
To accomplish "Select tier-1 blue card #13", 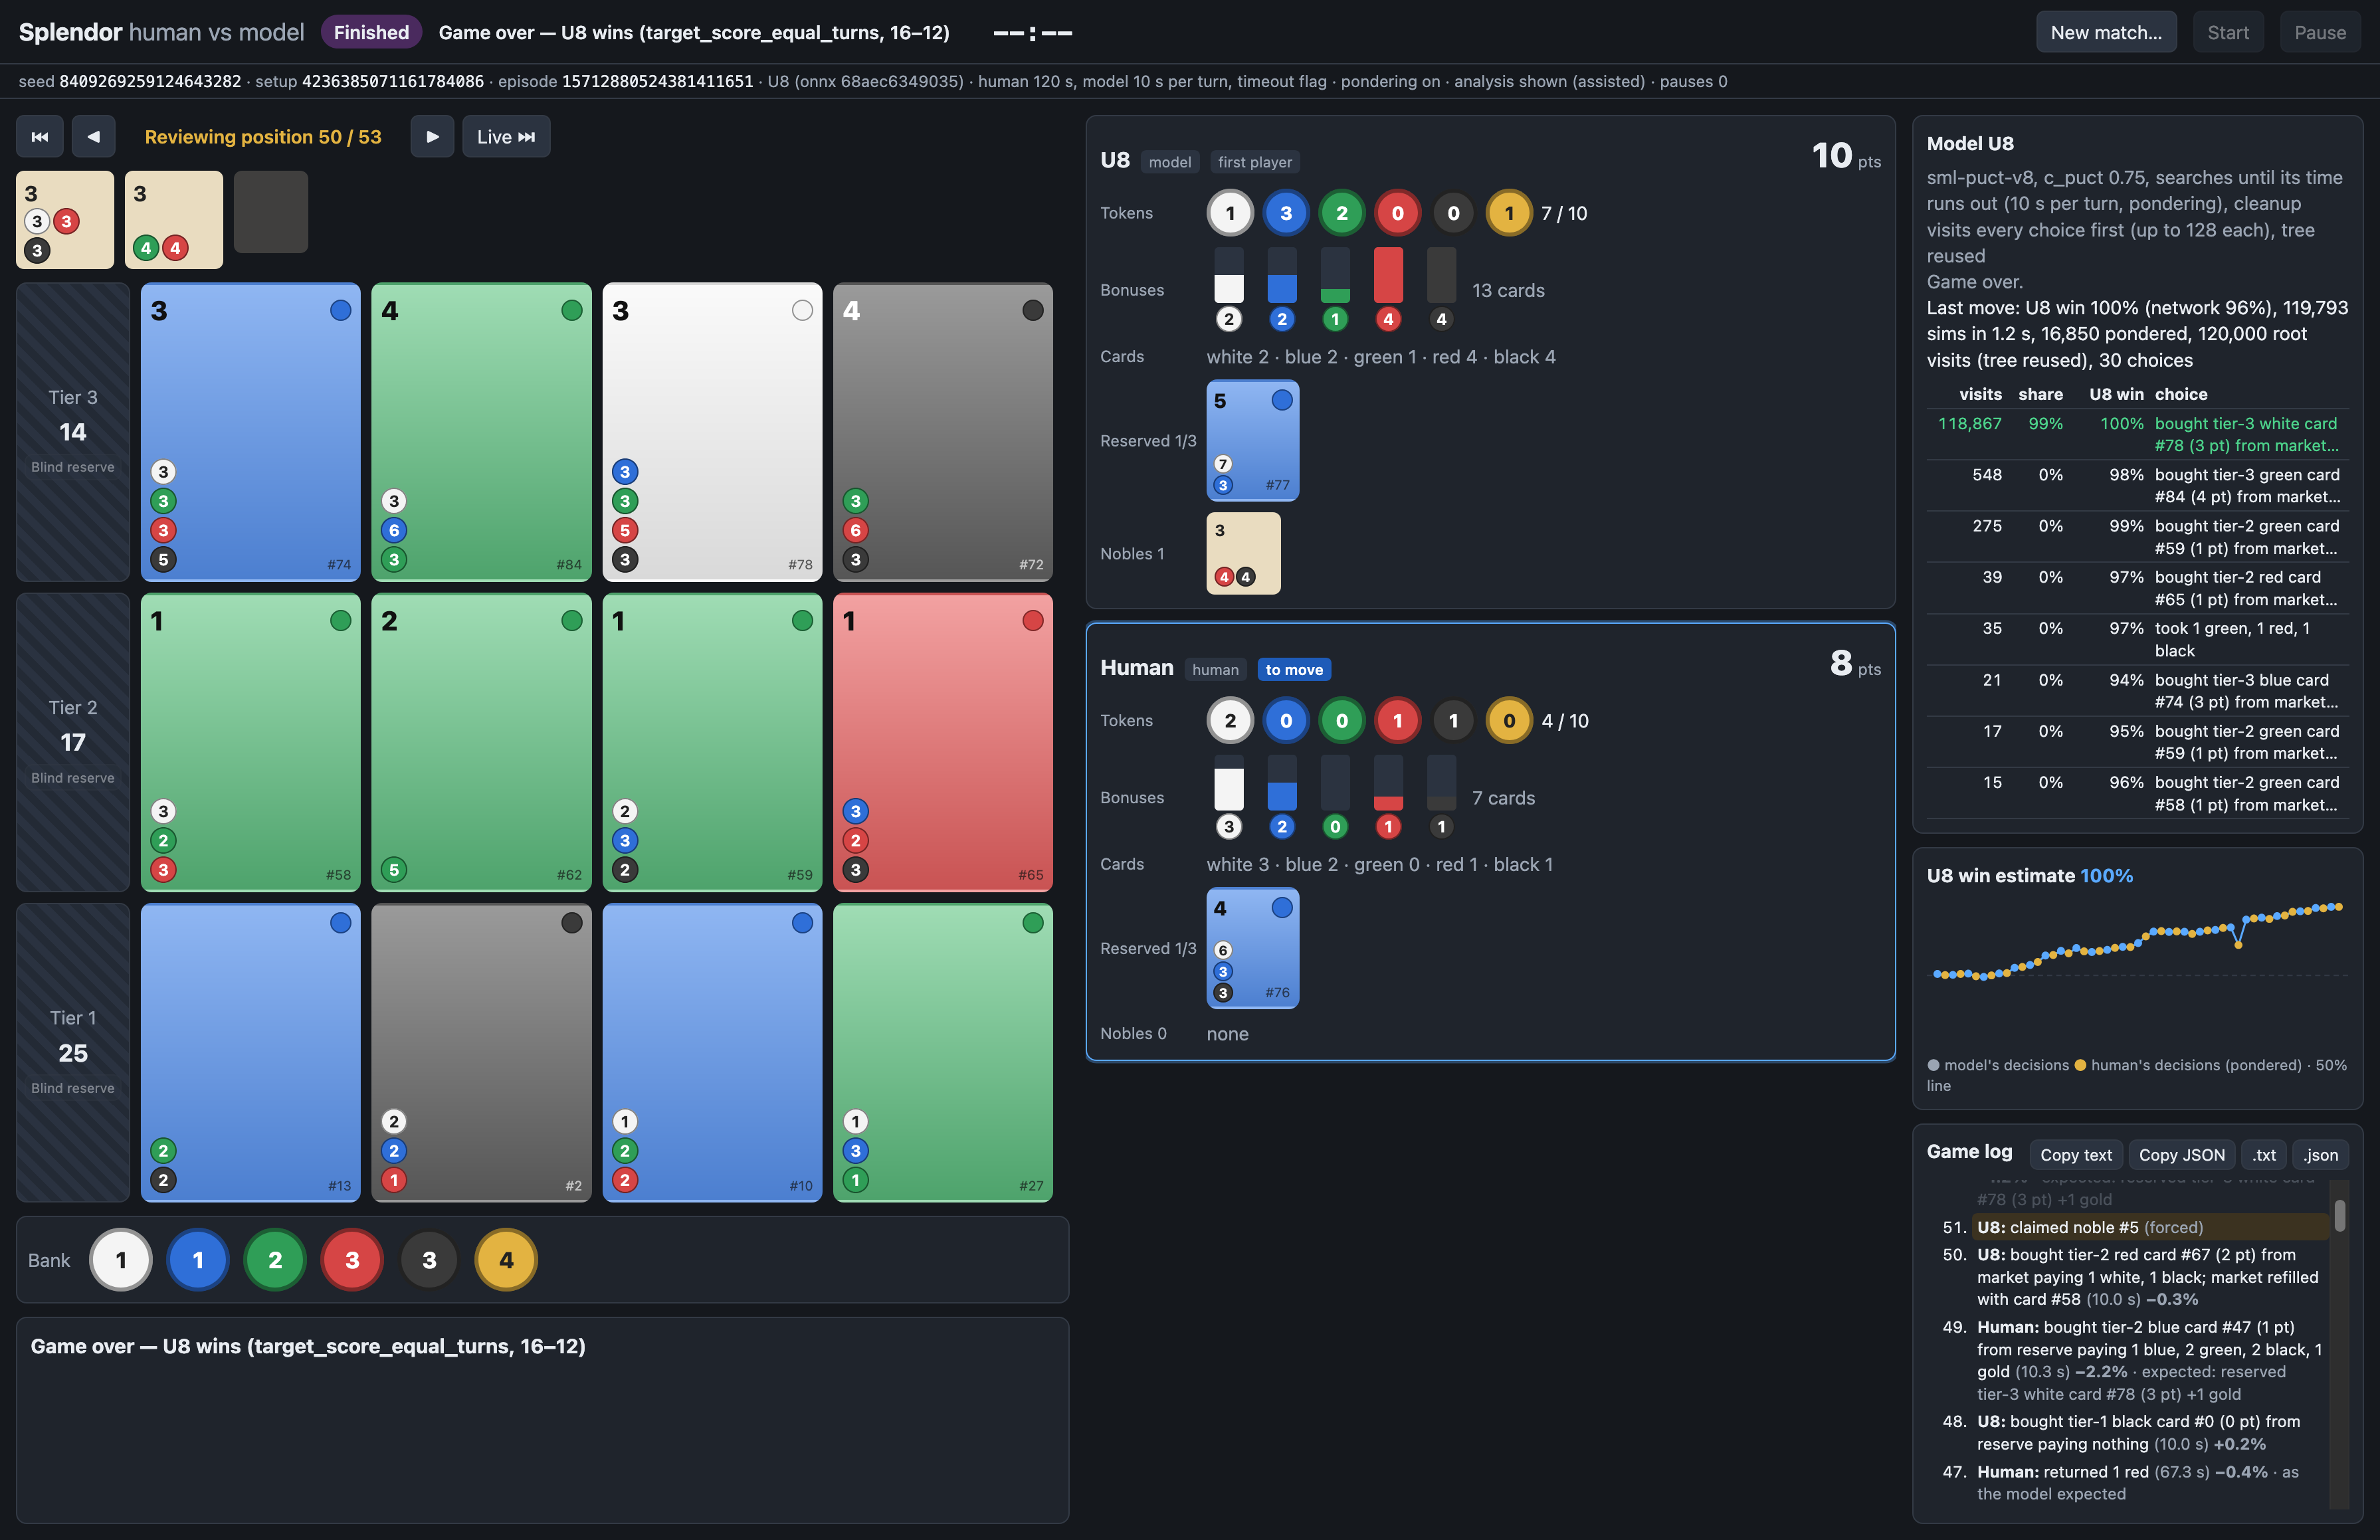I will pyautogui.click(x=251, y=1053).
